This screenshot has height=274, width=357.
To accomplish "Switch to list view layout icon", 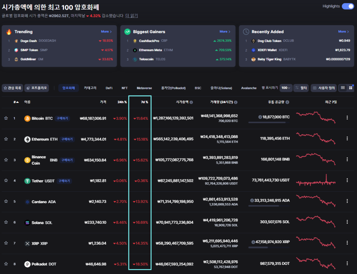I will [x=343, y=88].
